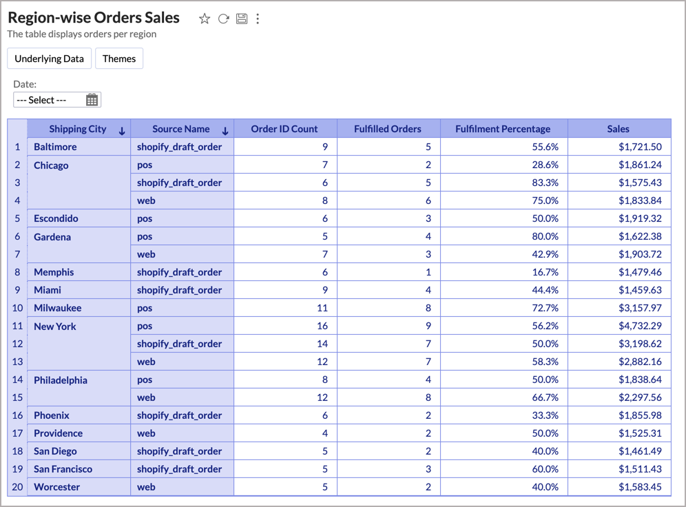Click the Order ID Count column header
This screenshot has width=686, height=507.
[284, 129]
